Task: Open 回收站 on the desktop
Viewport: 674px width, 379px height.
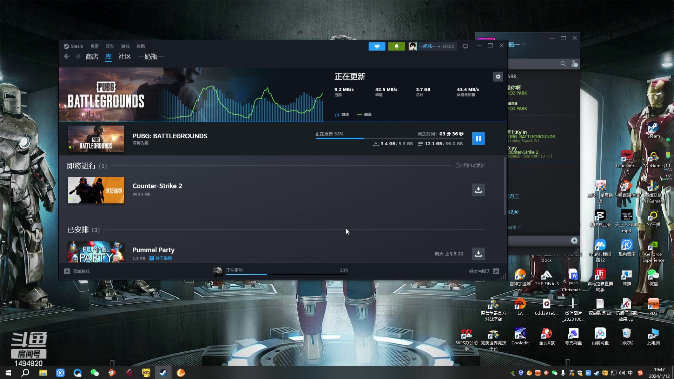Action: point(627,337)
